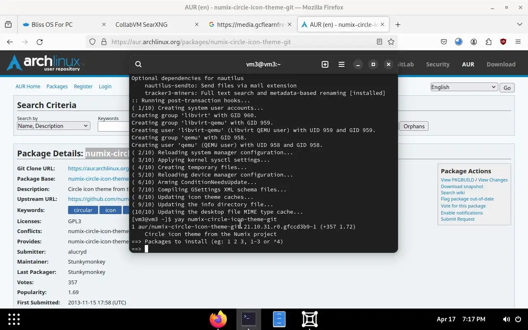Go back in Firefox history
Screen dimensions: 528x330
pyautogui.click(x=10, y=42)
